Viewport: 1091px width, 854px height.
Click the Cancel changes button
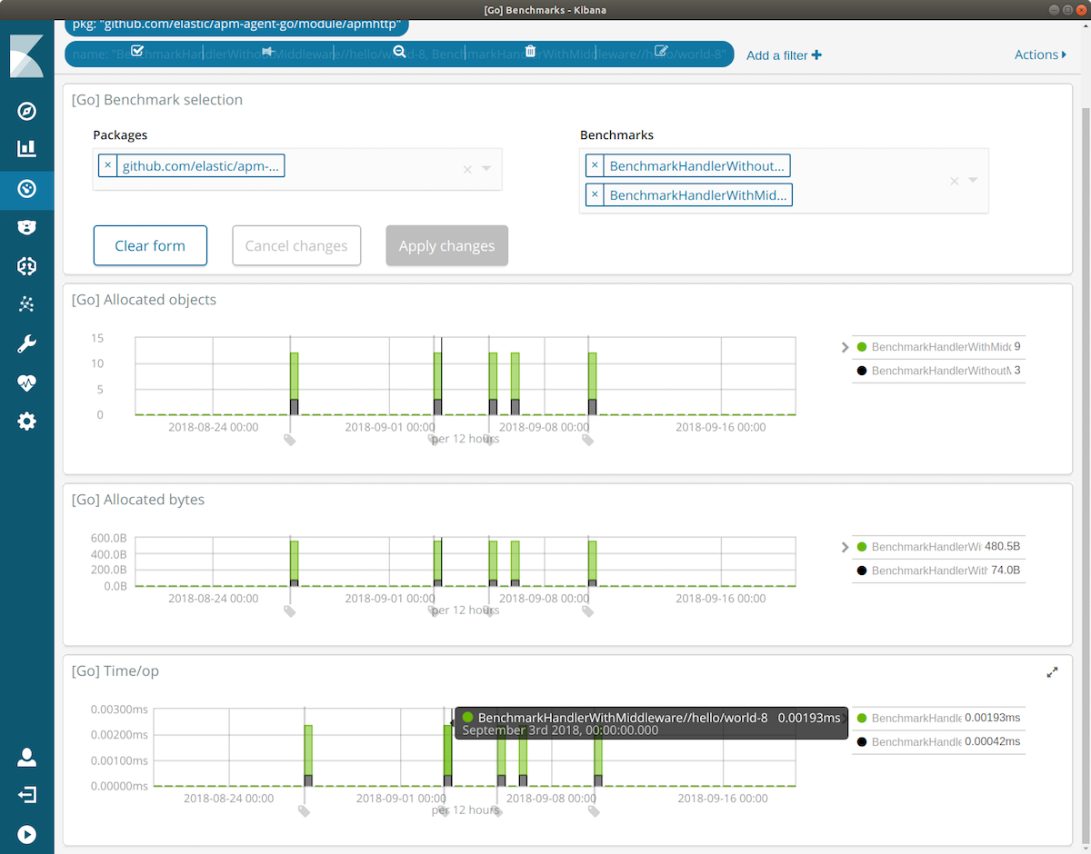296,245
